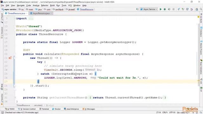Open the Java Enterprise tool window
203x114 pixels.
pyautogui.click(x=71, y=109)
